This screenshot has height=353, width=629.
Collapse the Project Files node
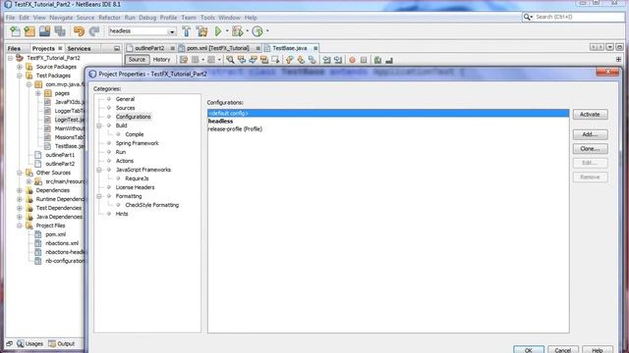(x=20, y=226)
